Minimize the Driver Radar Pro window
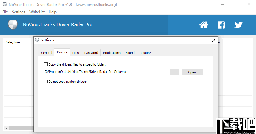The height and width of the screenshot is (134, 256). (223, 4)
